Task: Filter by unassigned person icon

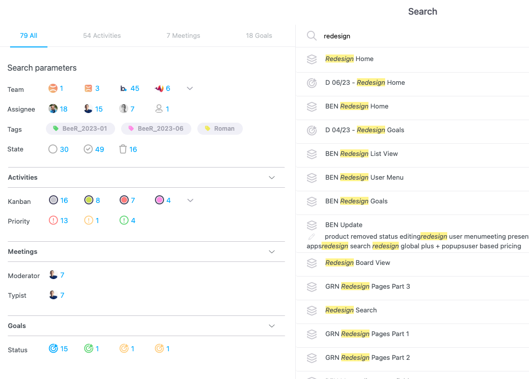Action: coord(159,109)
